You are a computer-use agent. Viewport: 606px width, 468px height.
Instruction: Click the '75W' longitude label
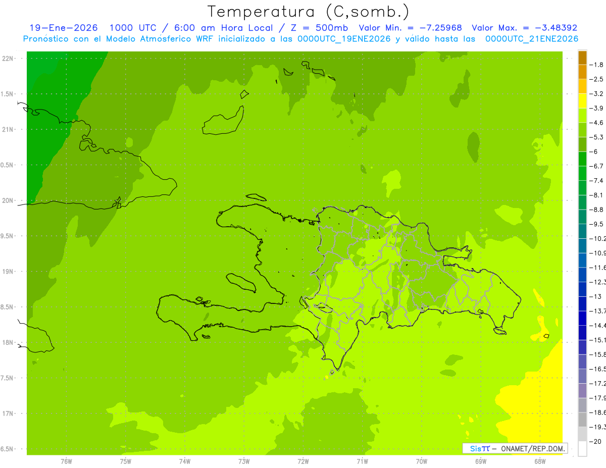(126, 461)
